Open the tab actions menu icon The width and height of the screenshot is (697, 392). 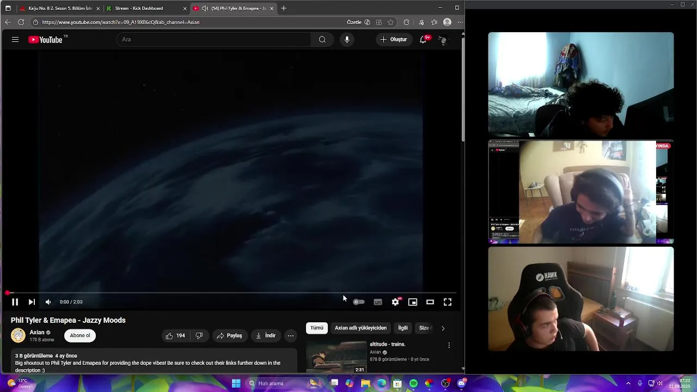(8, 8)
